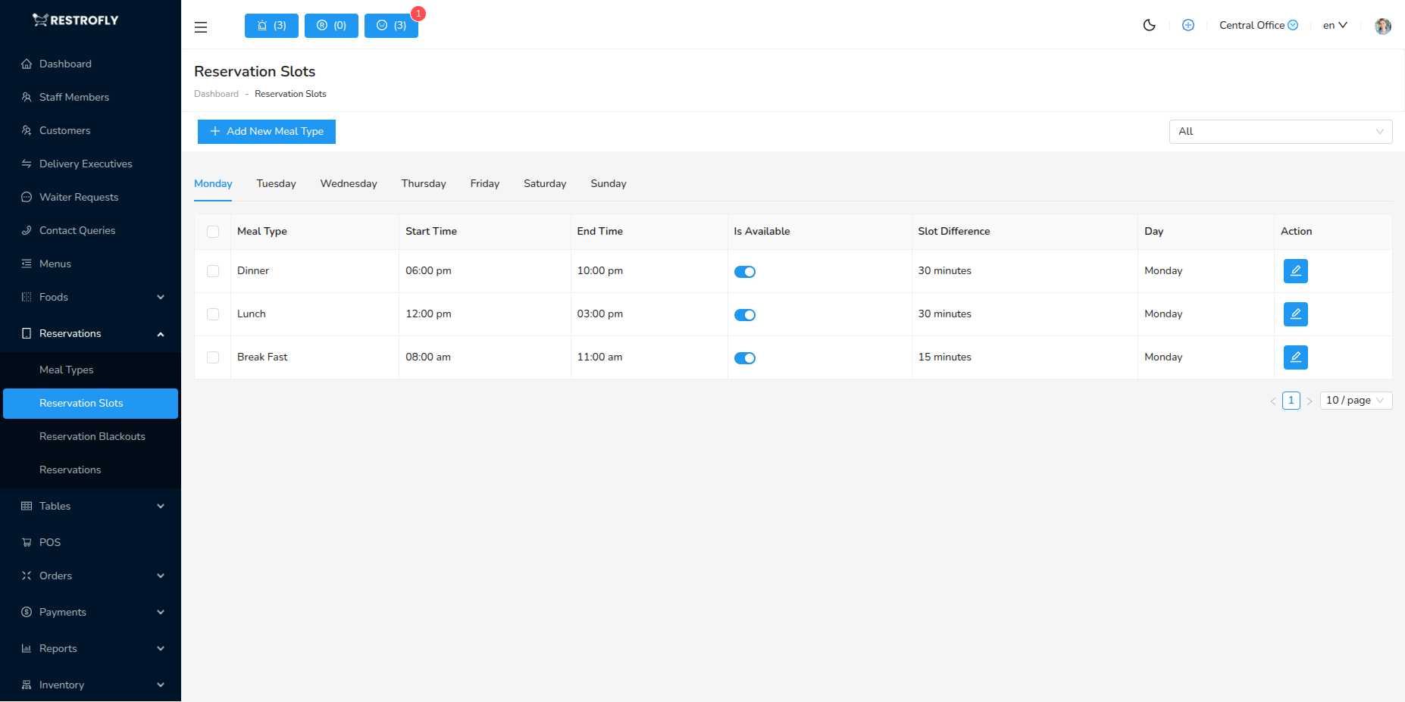Check the select-all checkbox in table header
The image size is (1405, 702).
[x=212, y=231]
